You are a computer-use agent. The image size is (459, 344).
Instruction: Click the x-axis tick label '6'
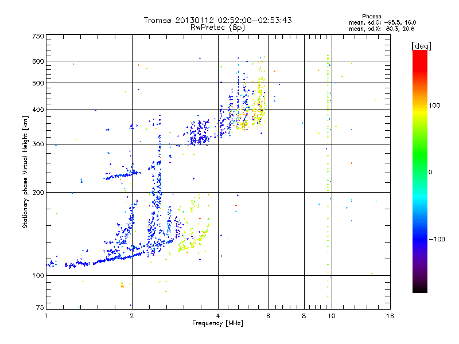coord(268,316)
